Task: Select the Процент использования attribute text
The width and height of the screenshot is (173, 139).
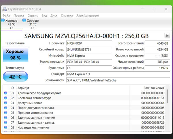Action: pyautogui.click(x=35, y=113)
